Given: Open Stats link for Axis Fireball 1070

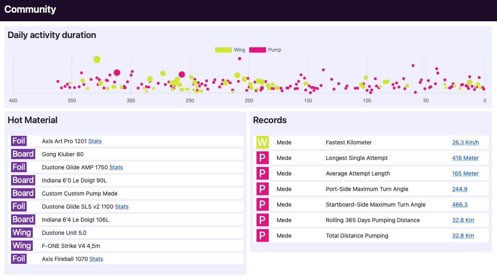Looking at the screenshot, I should coord(96,259).
